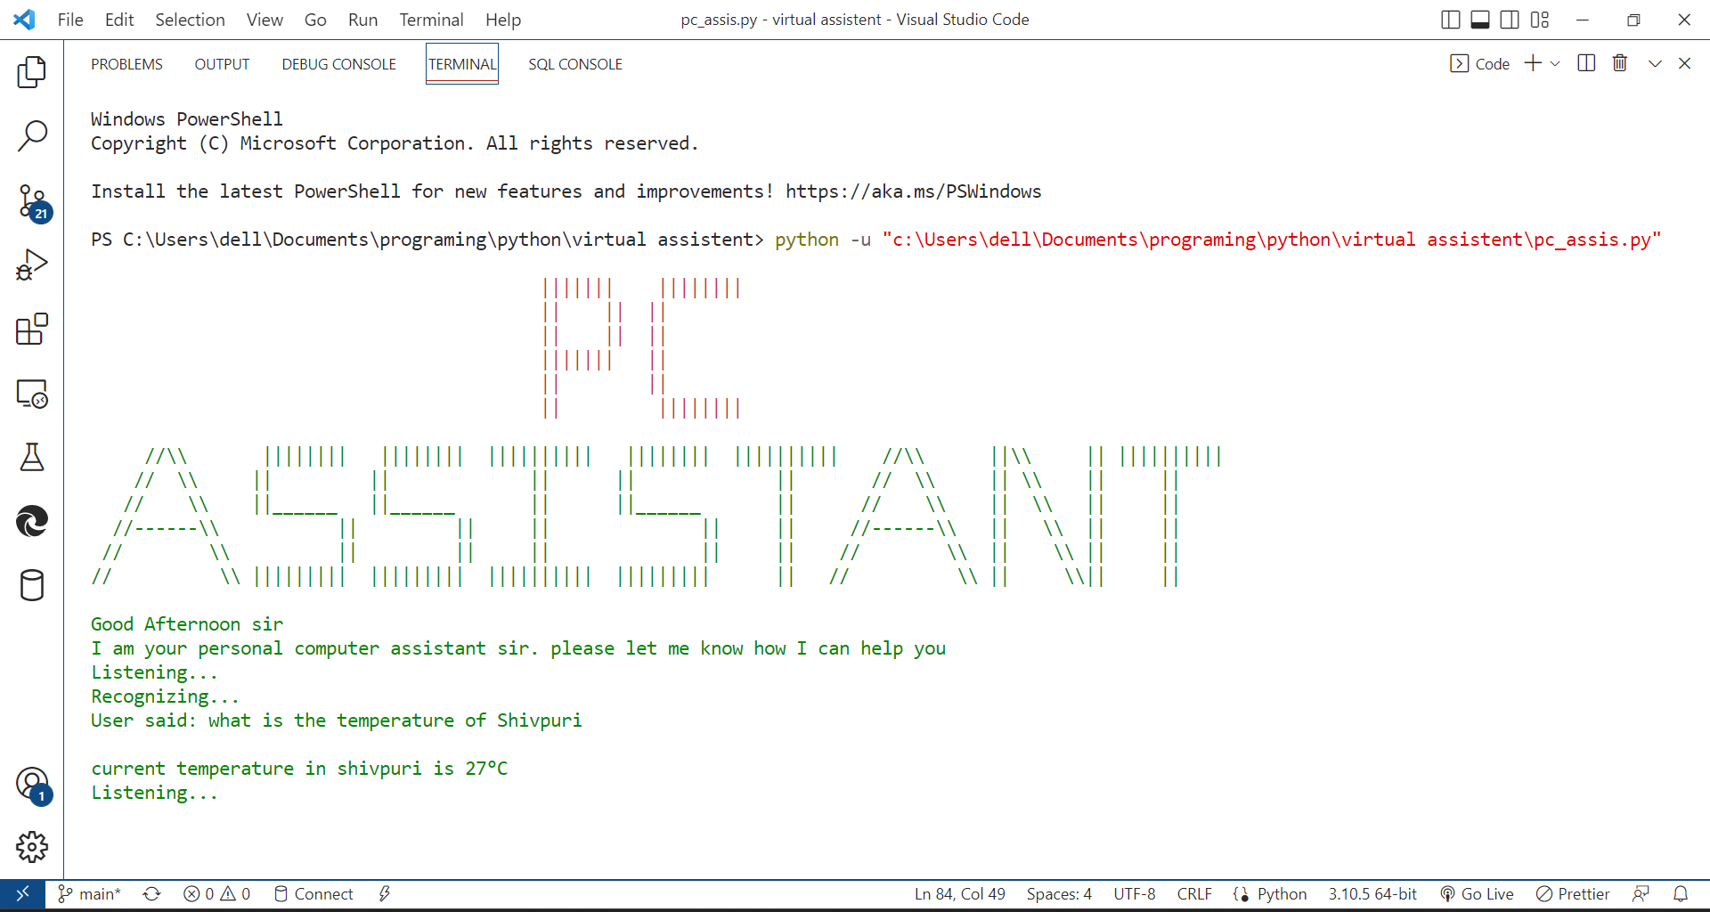Switch to the SQL CONSOLE tab
This screenshot has width=1710, height=912.
click(x=575, y=64)
